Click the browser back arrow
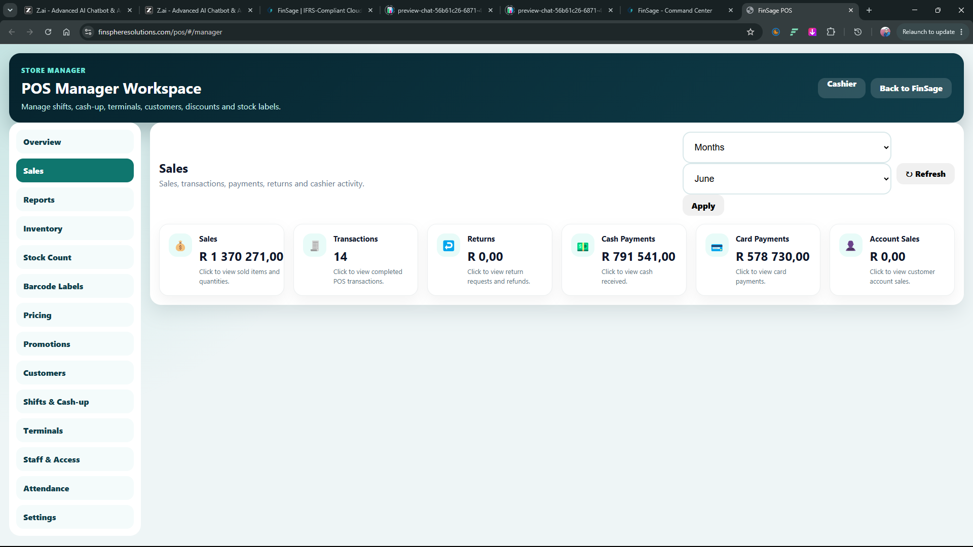This screenshot has height=547, width=973. (12, 32)
